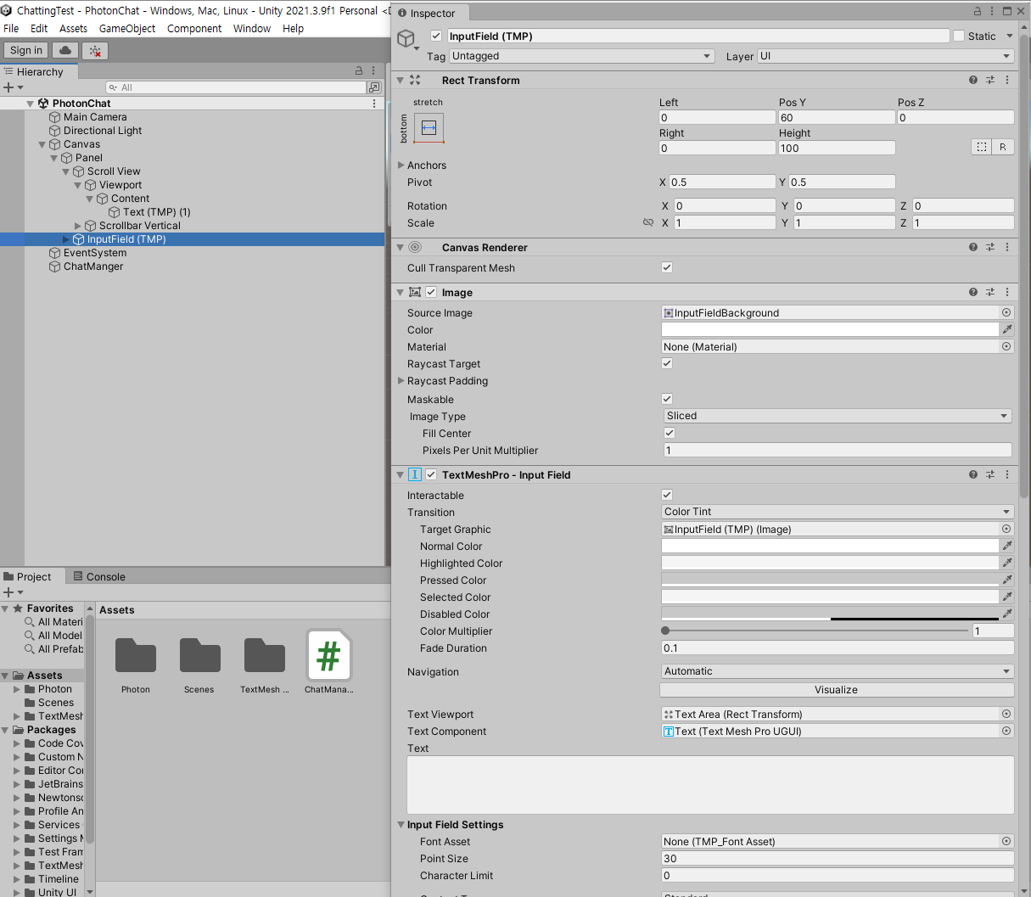1031x897 pixels.
Task: Open the GameObject menu
Action: (x=127, y=28)
